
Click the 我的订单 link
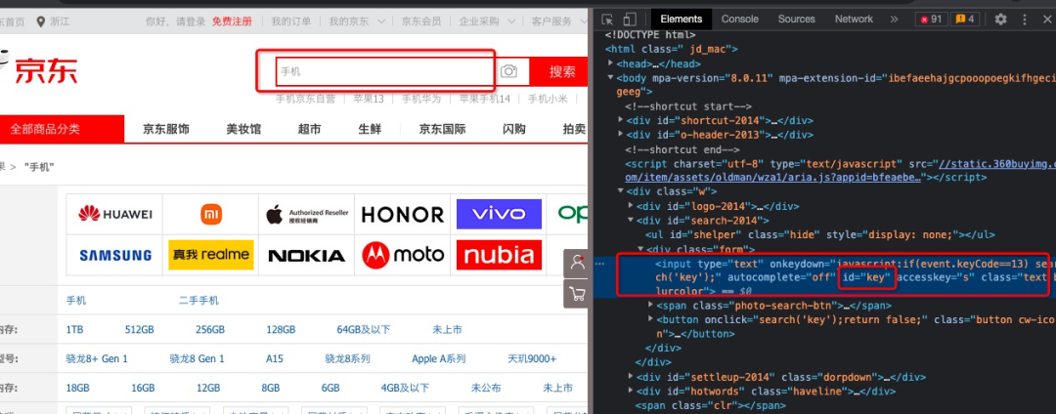point(291,21)
